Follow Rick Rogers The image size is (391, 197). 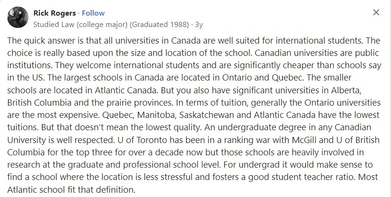[x=93, y=13]
